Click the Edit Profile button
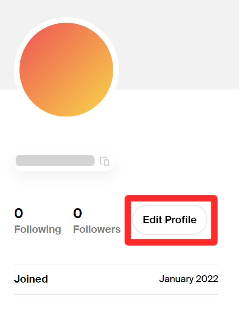Screen dimensions: 239x312 (x=170, y=220)
